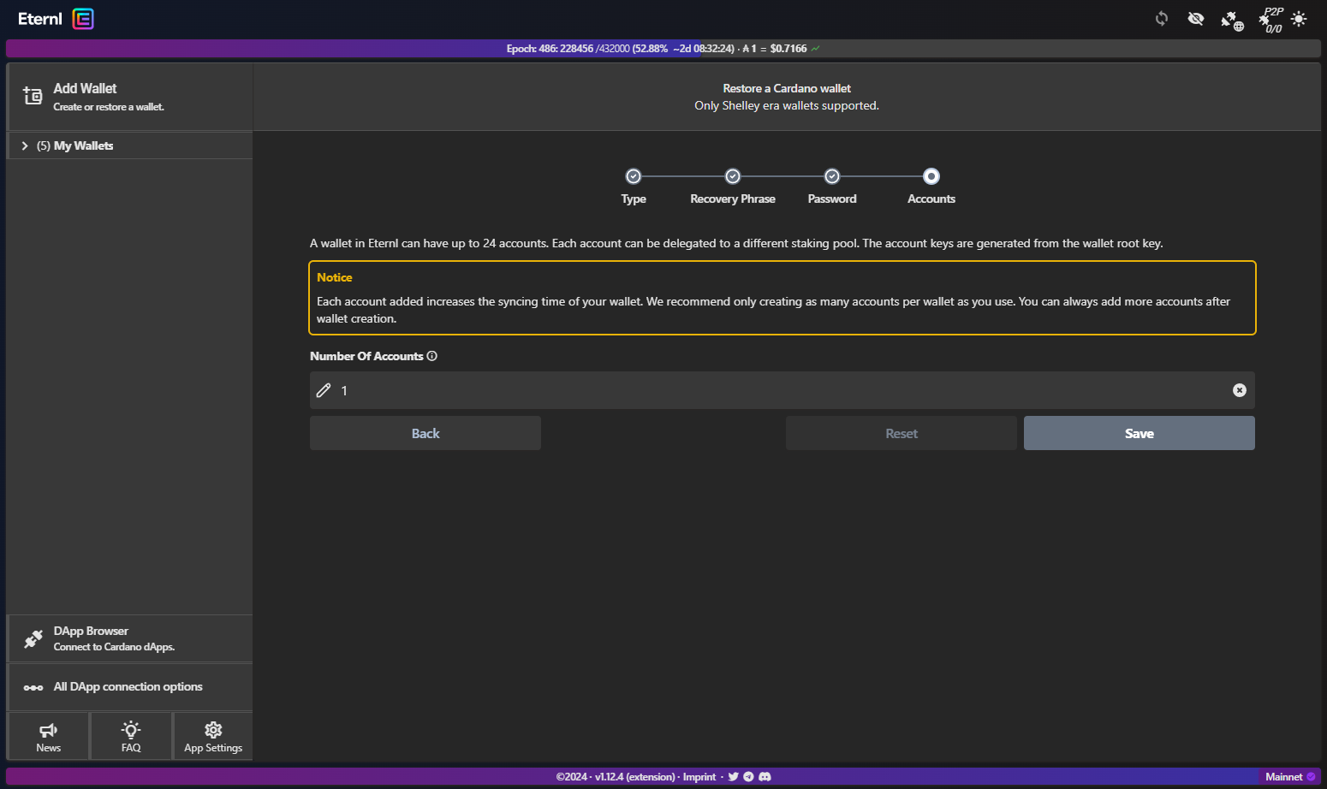
Task: Click the v1.12.4 (extension) version text
Action: tap(635, 777)
